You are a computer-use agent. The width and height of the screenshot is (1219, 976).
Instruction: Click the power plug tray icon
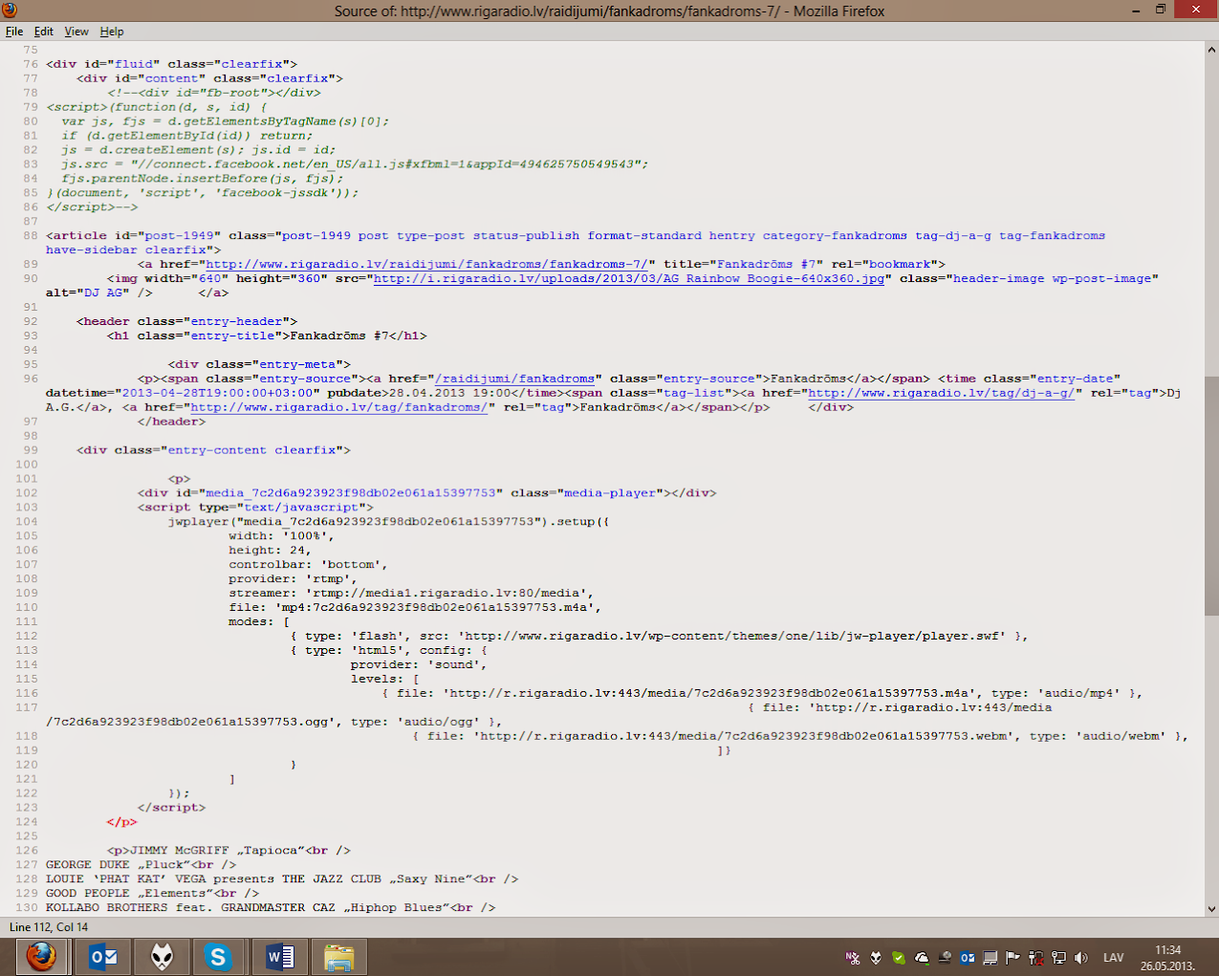1036,958
